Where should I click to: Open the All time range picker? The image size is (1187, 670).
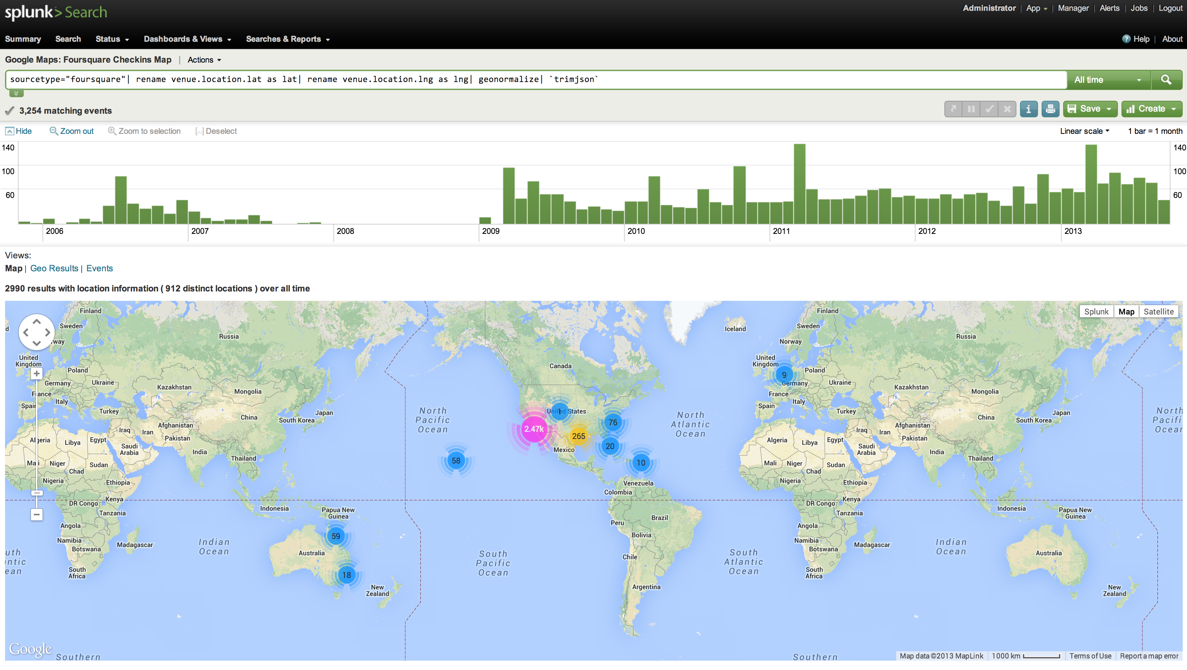[x=1107, y=80]
